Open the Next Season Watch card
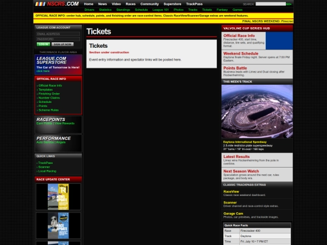 coord(257,174)
